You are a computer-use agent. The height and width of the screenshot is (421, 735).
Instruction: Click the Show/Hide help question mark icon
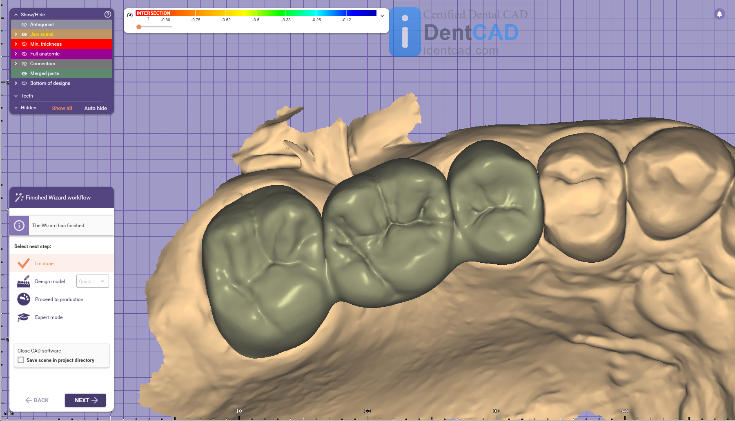[108, 14]
